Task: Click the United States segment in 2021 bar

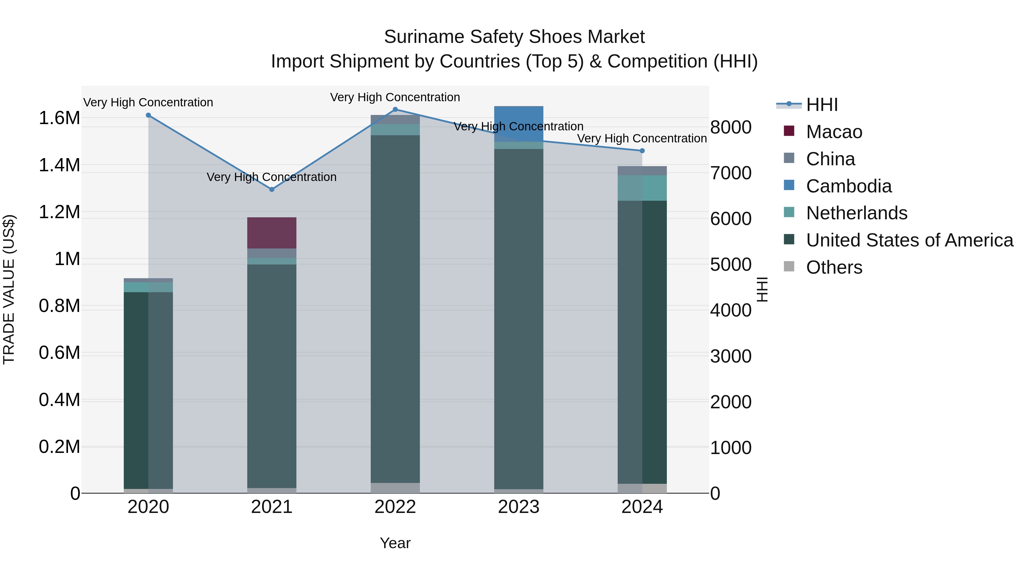Action: [272, 376]
